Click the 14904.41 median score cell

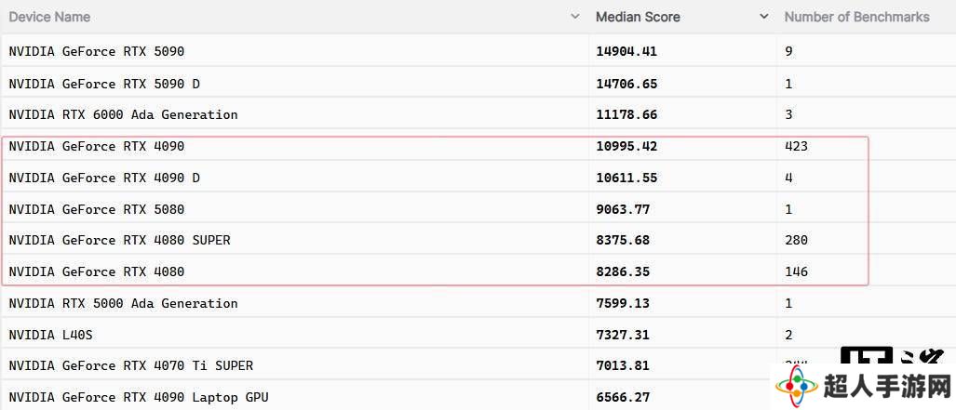tap(626, 52)
